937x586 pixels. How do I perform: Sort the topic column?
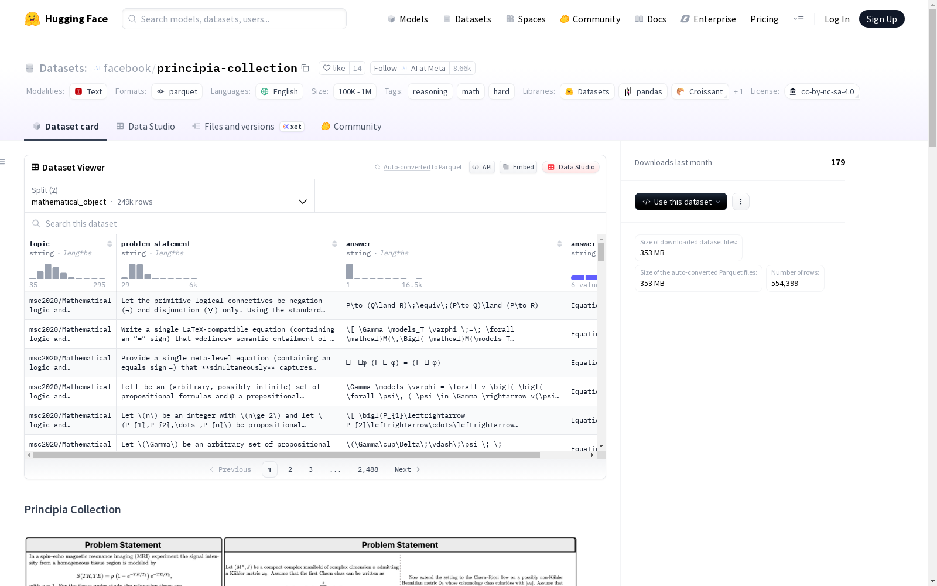pos(110,244)
